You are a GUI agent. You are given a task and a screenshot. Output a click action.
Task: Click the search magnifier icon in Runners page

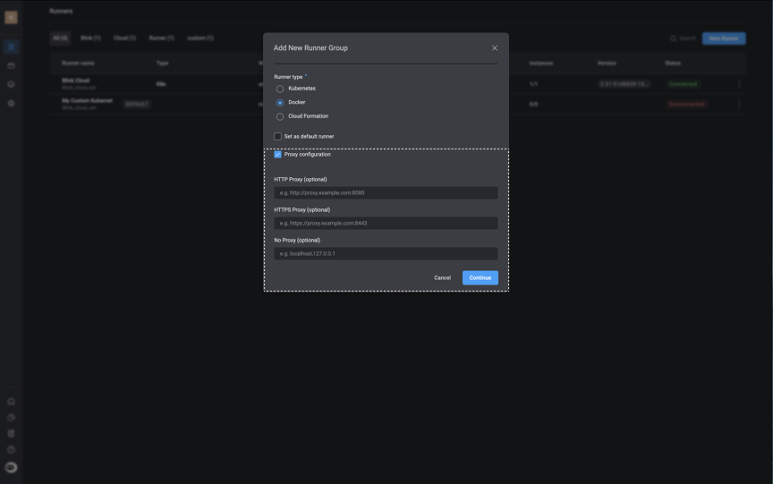pyautogui.click(x=673, y=38)
